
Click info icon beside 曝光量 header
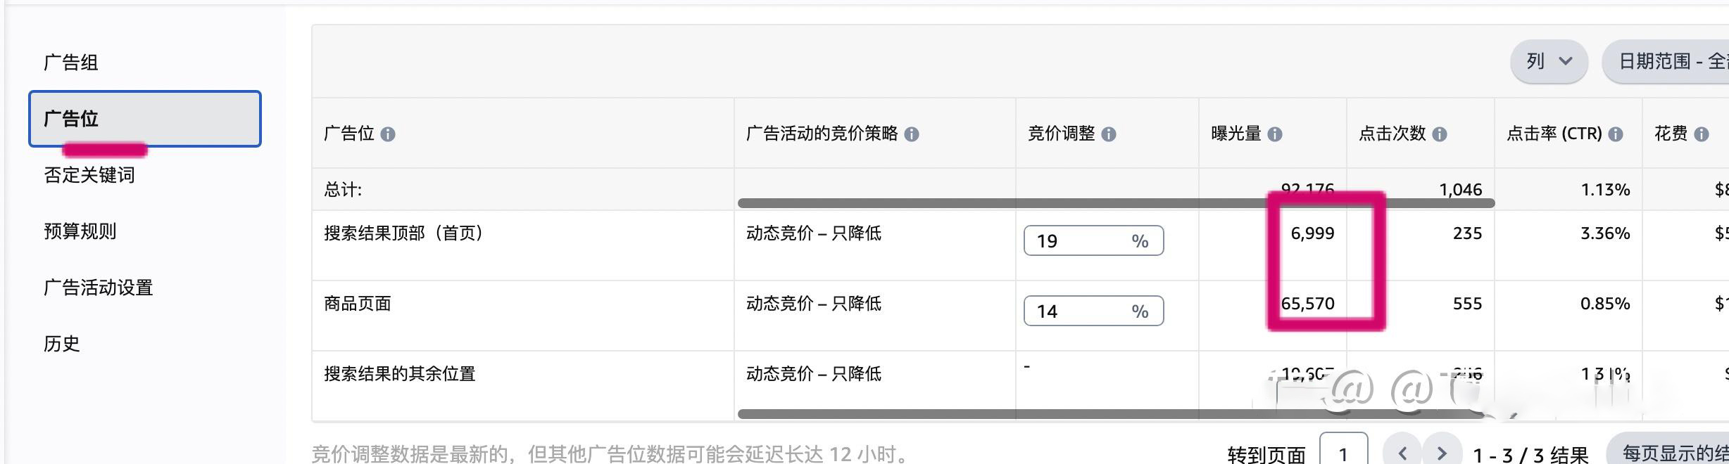[1275, 134]
